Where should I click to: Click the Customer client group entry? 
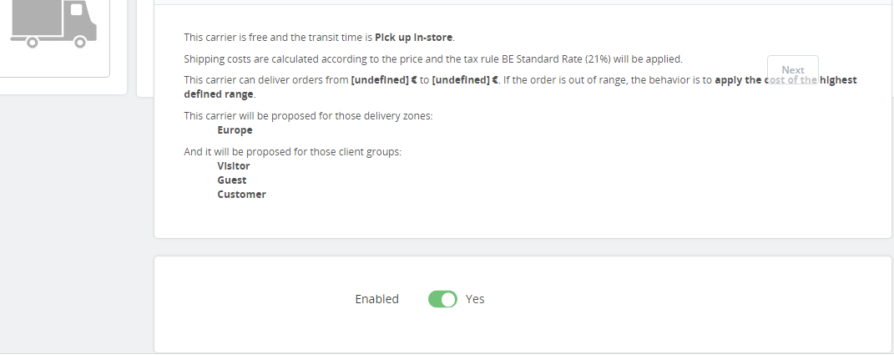pyautogui.click(x=241, y=195)
